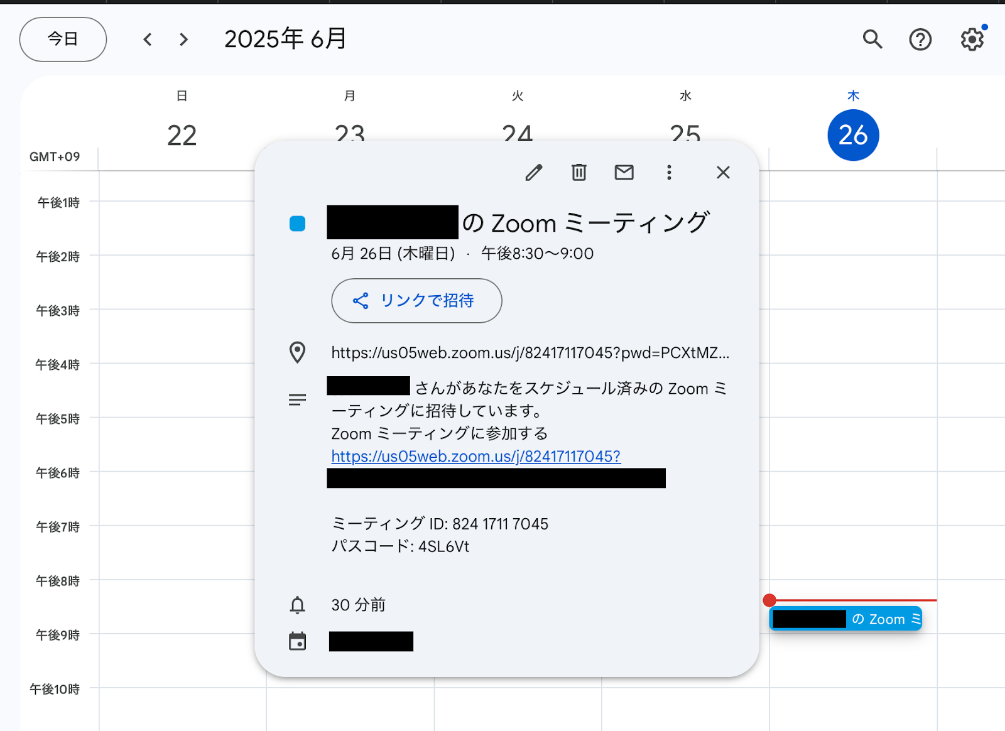Click the location pin icon next to the Zoom URL
Image resolution: width=1005 pixels, height=731 pixels.
[297, 353]
